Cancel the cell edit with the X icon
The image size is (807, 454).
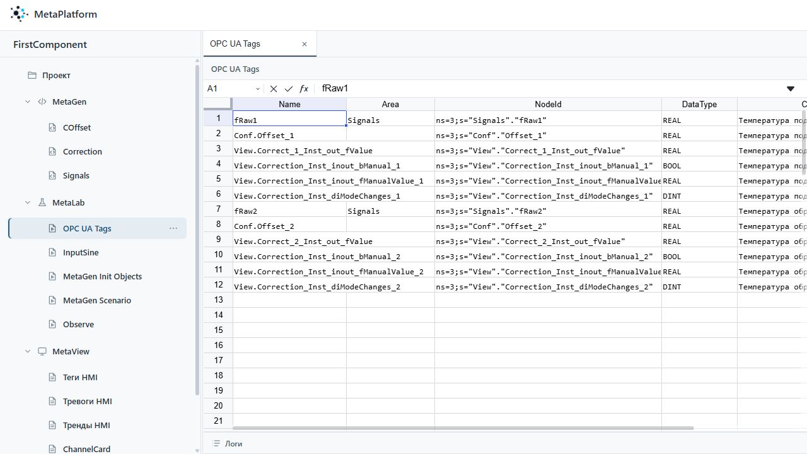coord(274,89)
